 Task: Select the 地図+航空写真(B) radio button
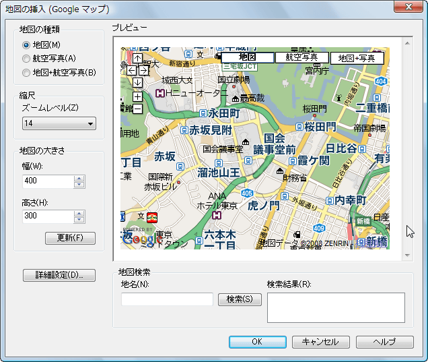coord(26,73)
